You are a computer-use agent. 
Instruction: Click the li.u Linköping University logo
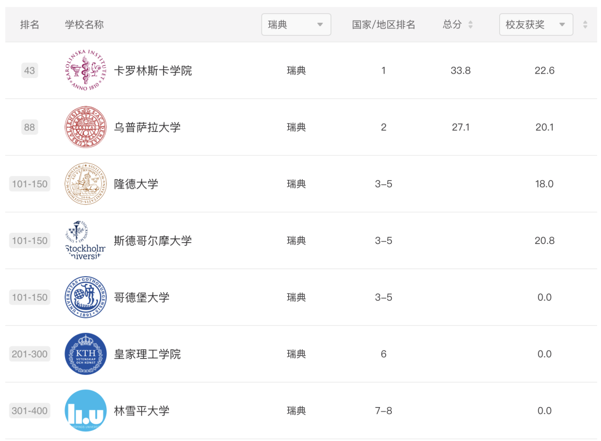[x=86, y=411]
